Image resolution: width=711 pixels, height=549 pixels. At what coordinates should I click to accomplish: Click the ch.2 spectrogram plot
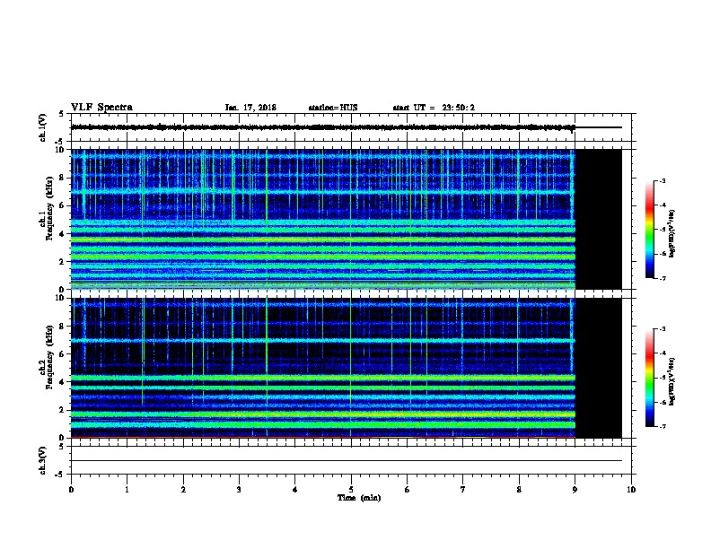[347, 368]
